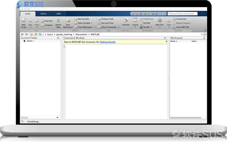Open the Community resource
This screenshot has height=142, width=227.
pyautogui.click(x=180, y=19)
